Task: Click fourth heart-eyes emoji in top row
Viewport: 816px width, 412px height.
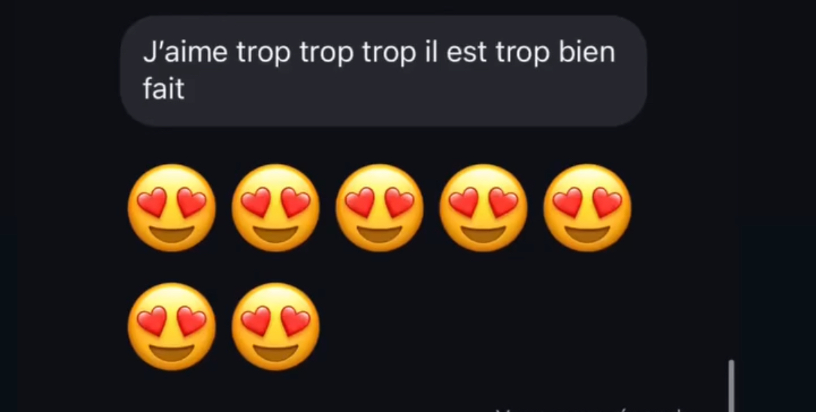Action: pos(483,208)
